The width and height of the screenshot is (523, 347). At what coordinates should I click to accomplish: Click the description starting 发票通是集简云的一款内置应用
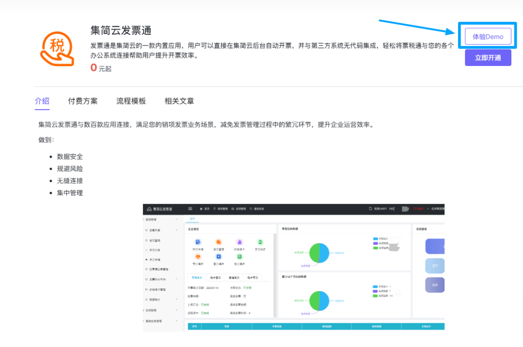coord(272,50)
